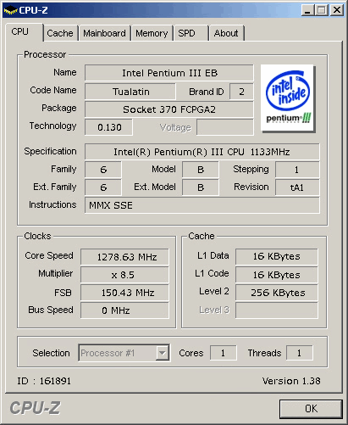Viewport: 348px width, 425px height.
Task: Go to the SPD tab
Action: click(x=191, y=33)
